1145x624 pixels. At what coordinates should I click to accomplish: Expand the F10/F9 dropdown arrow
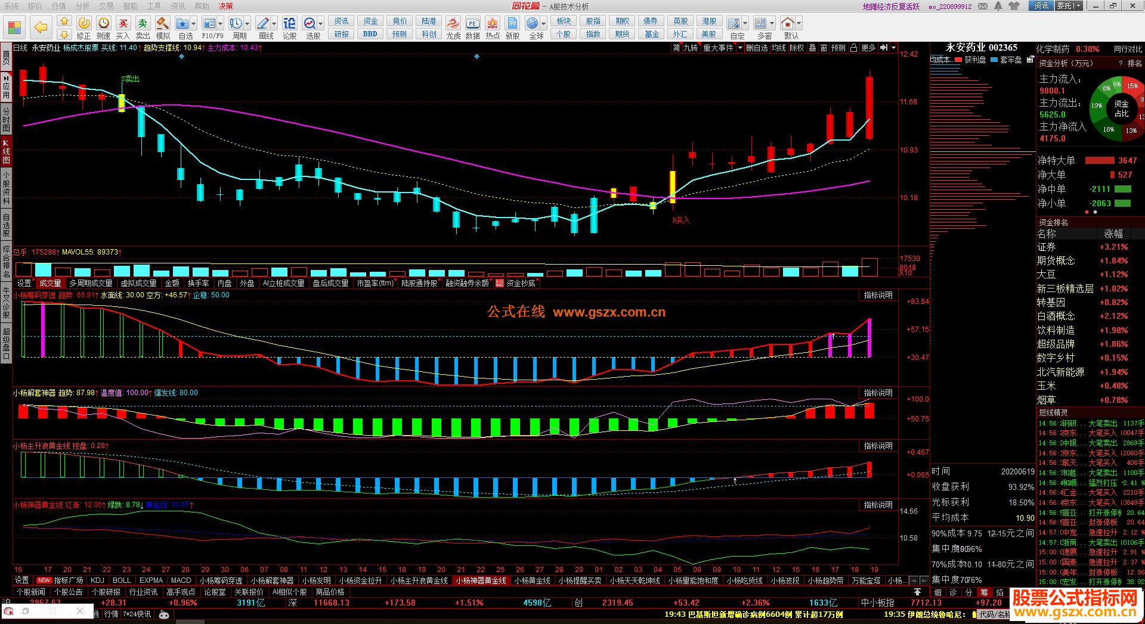[221, 24]
